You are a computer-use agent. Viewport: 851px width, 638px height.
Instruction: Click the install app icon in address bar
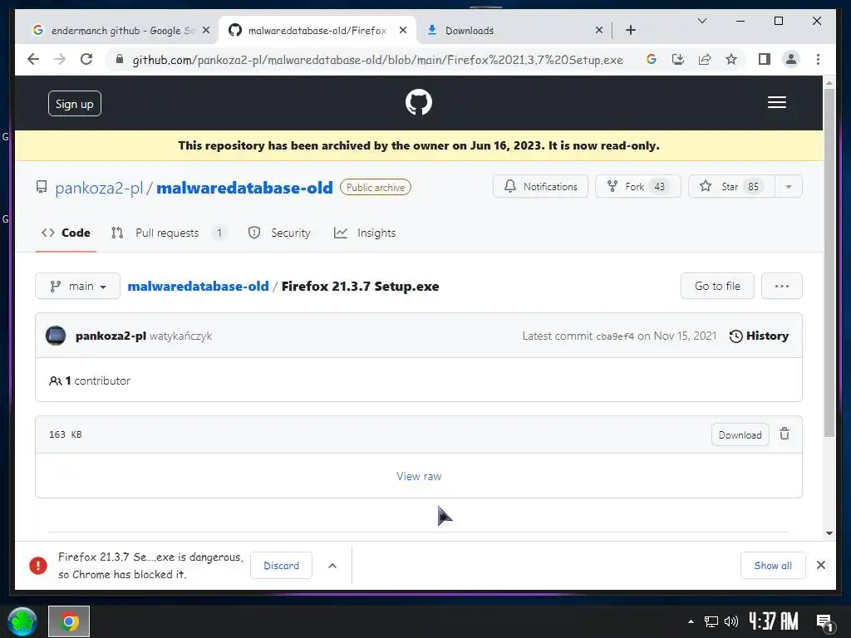point(678,59)
